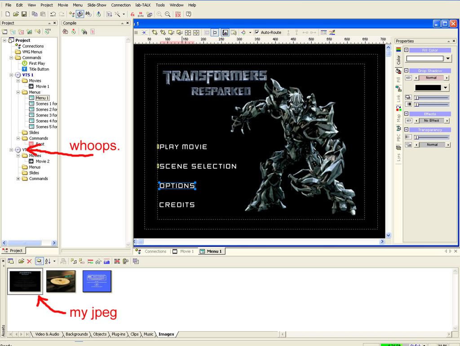This screenshot has width=460, height=346.
Task: Click the music note import icon in Assets
Action: (x=74, y=261)
